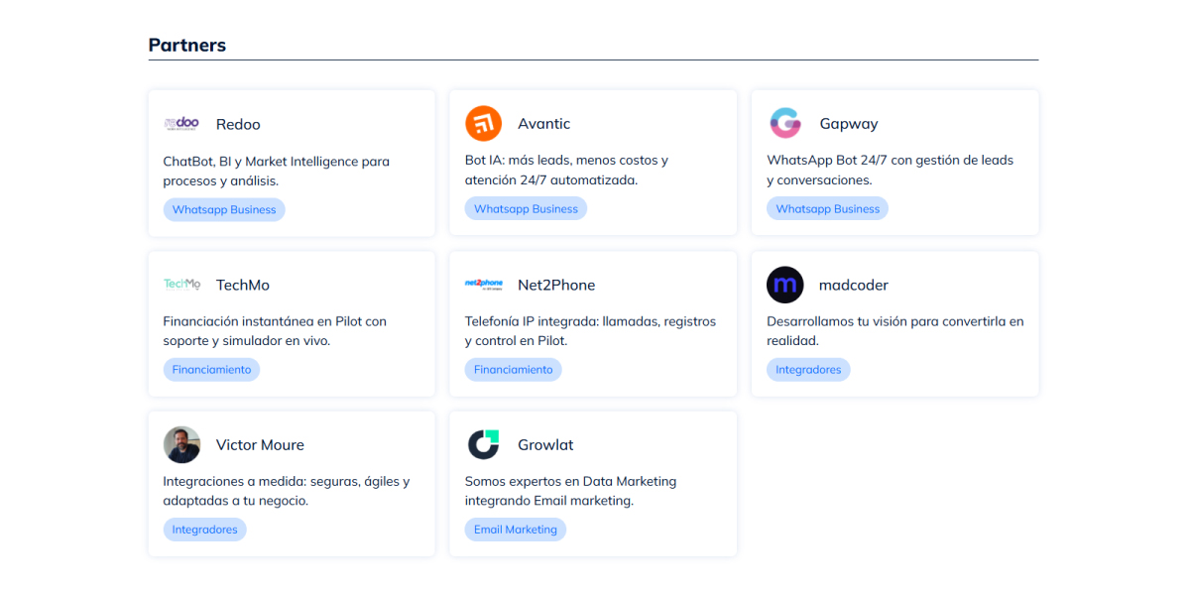The width and height of the screenshot is (1190, 592).
Task: Choose Financiamiento tag on Net2Phone card
Action: 513,370
